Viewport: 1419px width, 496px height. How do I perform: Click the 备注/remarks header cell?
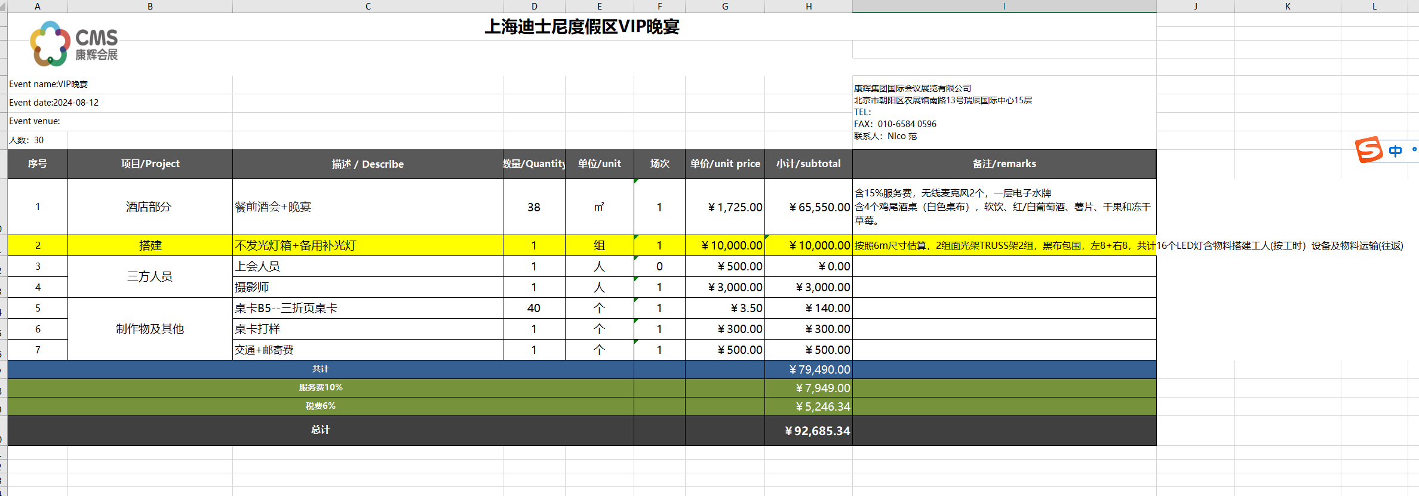click(x=1004, y=164)
